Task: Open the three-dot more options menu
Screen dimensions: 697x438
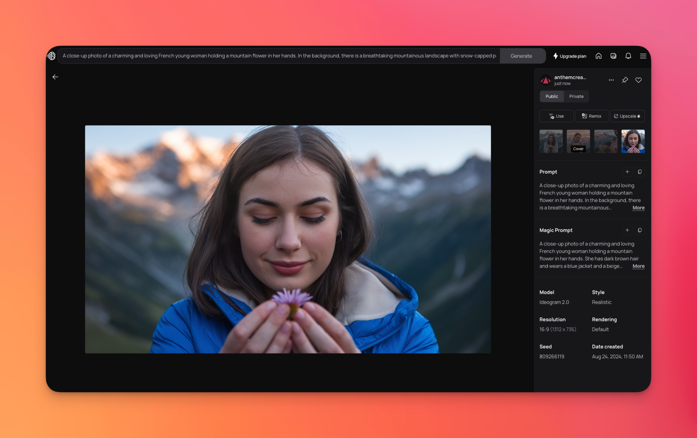Action: [x=611, y=80]
